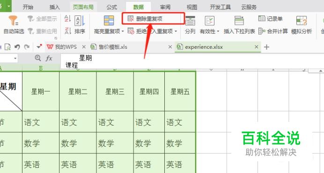Click Validation (有效性) icon
The width and height of the screenshot is (324, 173).
(x=209, y=21)
